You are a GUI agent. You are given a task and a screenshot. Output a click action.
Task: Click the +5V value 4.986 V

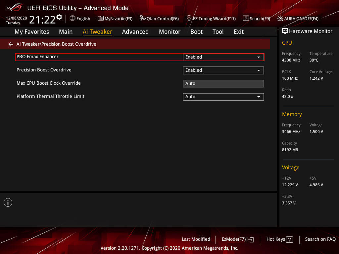click(316, 185)
